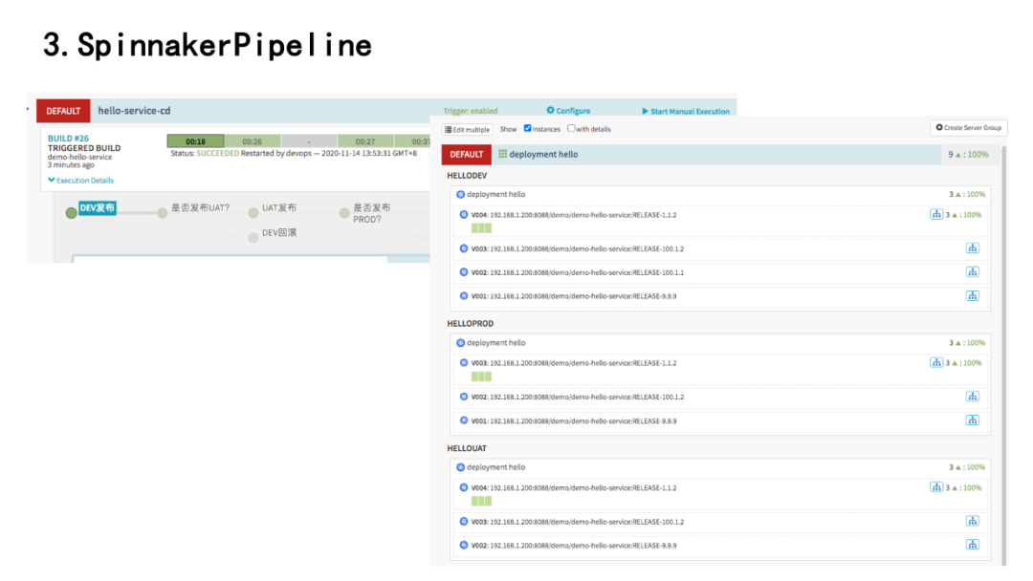Open load balancer icon for HELLOPROD V002
The image size is (1033, 581).
[973, 397]
